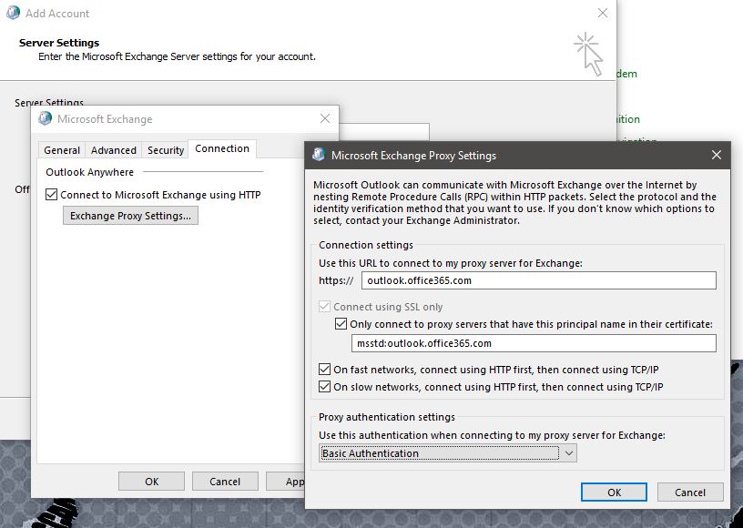Viewport: 743px width, 528px height.
Task: Toggle On slow networks HTTP first checkbox
Action: [x=324, y=387]
